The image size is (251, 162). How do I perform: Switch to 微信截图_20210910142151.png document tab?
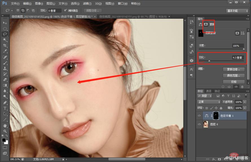click(x=133, y=17)
